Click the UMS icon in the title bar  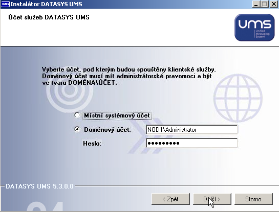(x=5, y=4)
